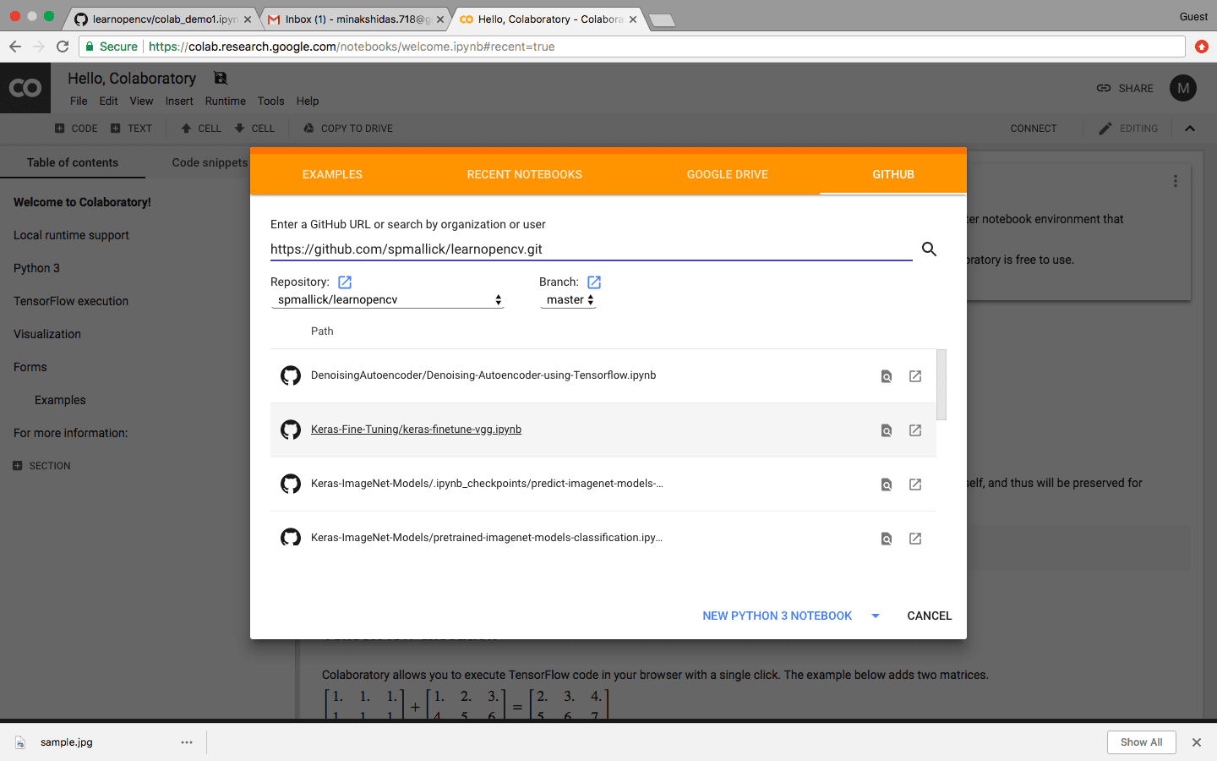1217x761 pixels.
Task: Open the Edit menu
Action: pos(108,101)
